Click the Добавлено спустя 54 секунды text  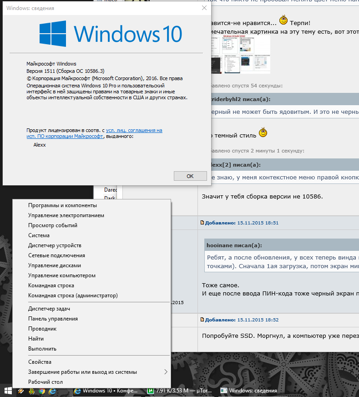click(x=247, y=86)
